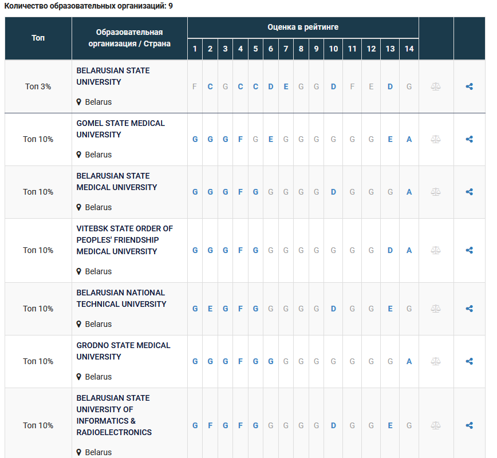The width and height of the screenshot is (497, 458).
Task: Click grade D in column 10 for Belarusian State Medical
Action: click(x=333, y=192)
